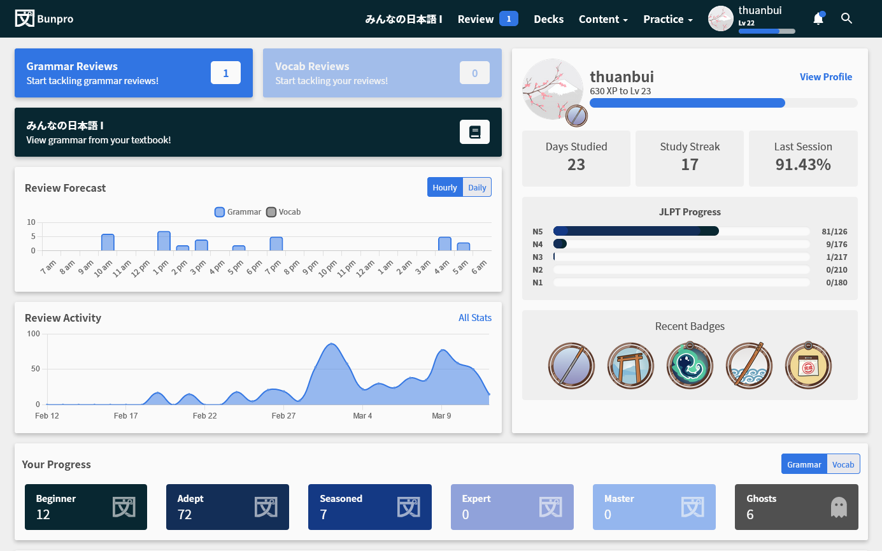Image resolution: width=882 pixels, height=551 pixels.
Task: Expand the Content dropdown menu
Action: (602, 19)
